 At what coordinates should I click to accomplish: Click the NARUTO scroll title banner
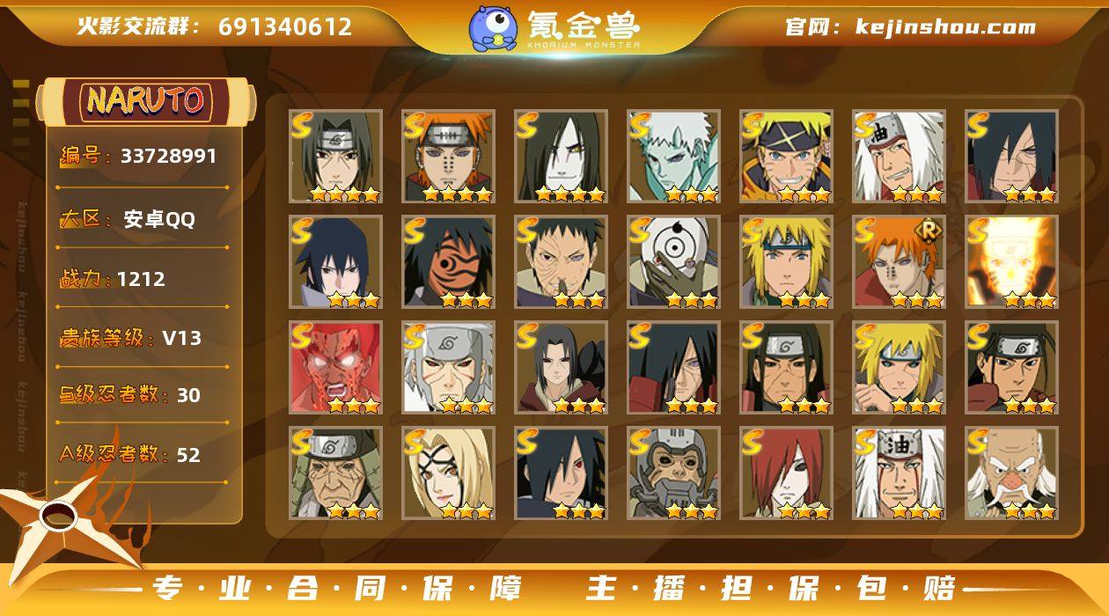[x=145, y=100]
